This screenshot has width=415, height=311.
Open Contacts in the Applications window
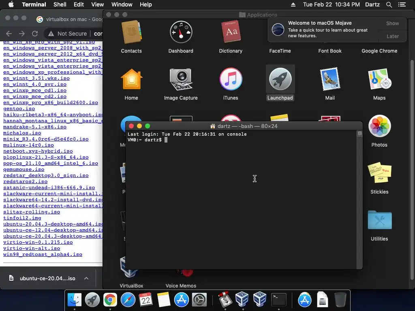coord(131,32)
